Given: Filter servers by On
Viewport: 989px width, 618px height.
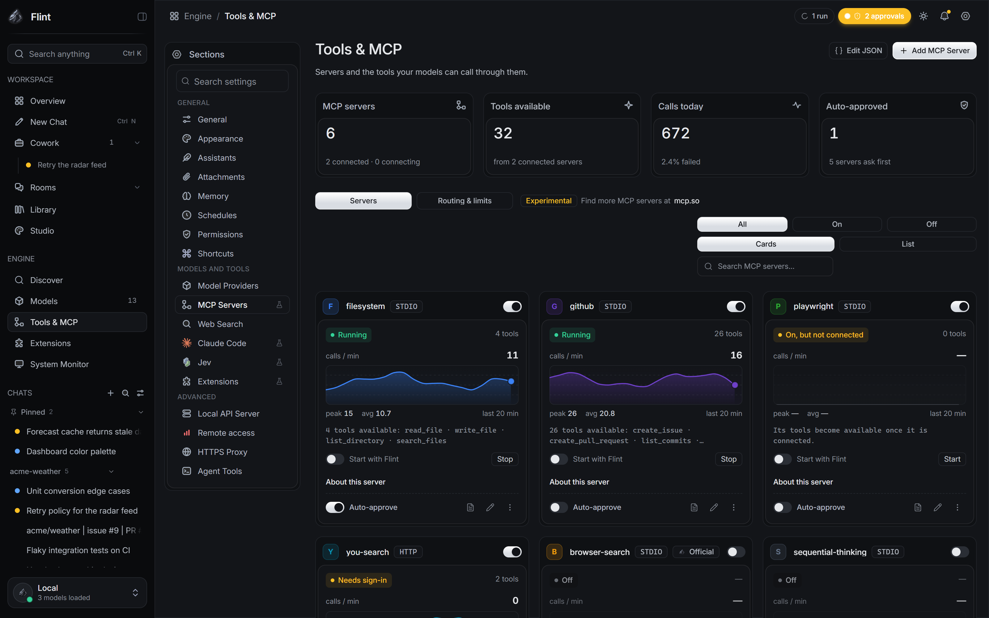Looking at the screenshot, I should [837, 224].
